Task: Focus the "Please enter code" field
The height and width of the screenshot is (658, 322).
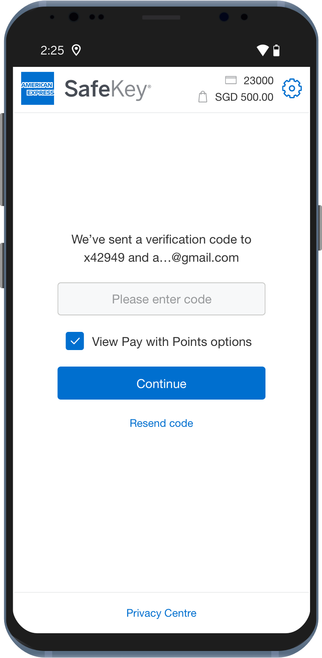Action: pos(161,299)
